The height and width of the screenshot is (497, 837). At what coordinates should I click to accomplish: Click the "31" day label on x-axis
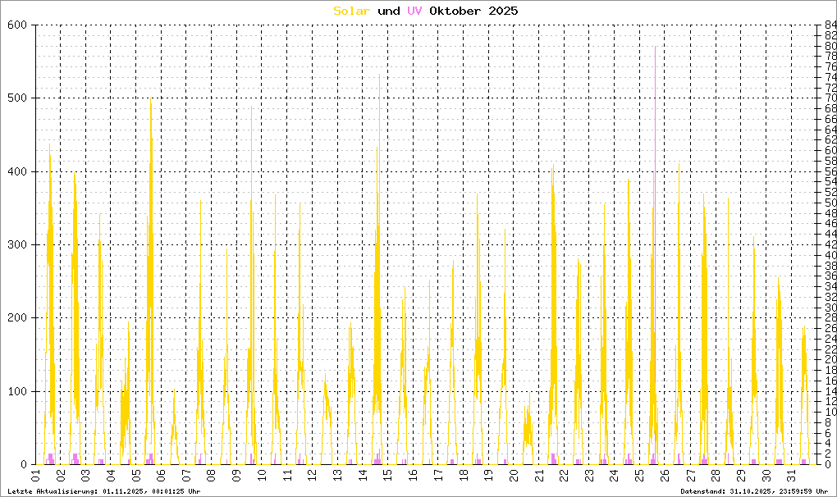790,476
